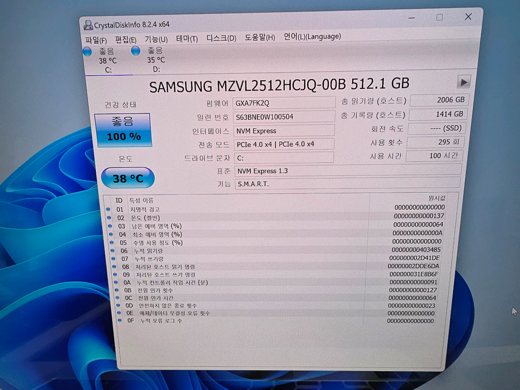Click the 일련 번호 serial number field

click(284, 116)
